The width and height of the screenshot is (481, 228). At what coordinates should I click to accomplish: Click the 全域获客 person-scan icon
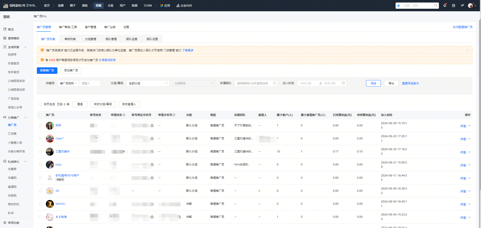(x=5, y=47)
